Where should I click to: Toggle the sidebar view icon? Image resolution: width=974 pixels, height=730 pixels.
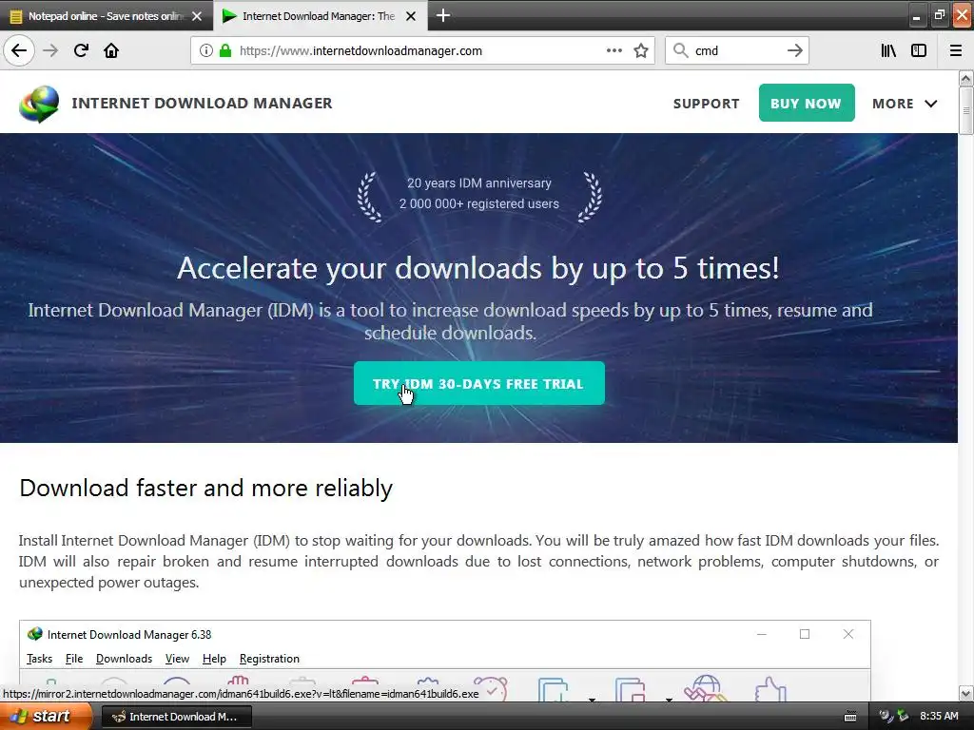pyautogui.click(x=919, y=51)
